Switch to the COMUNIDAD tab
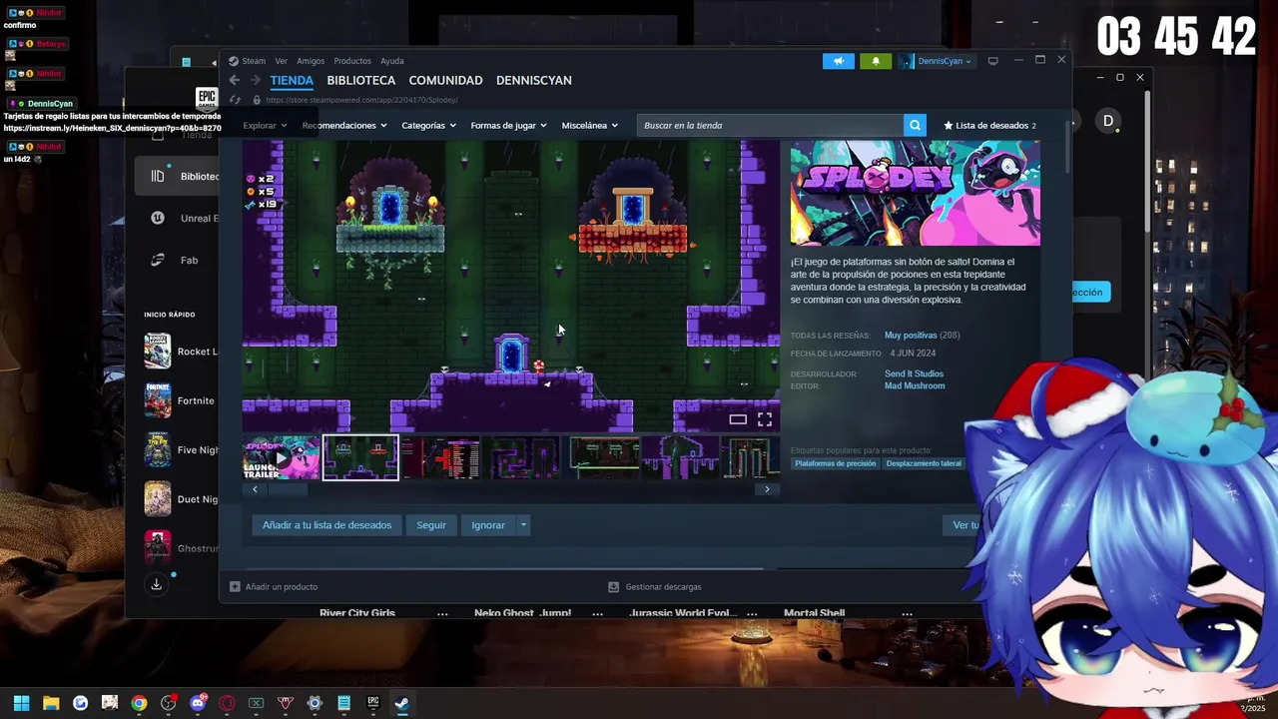 [445, 80]
